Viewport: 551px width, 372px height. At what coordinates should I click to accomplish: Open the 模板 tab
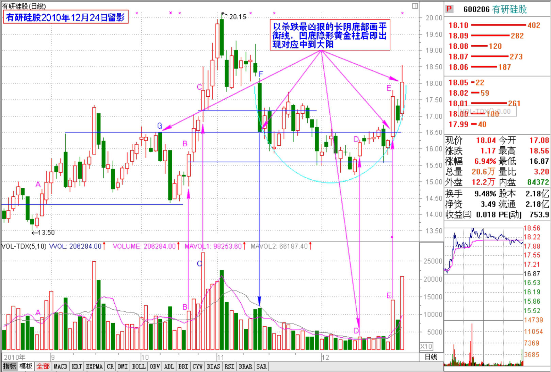click(x=26, y=367)
